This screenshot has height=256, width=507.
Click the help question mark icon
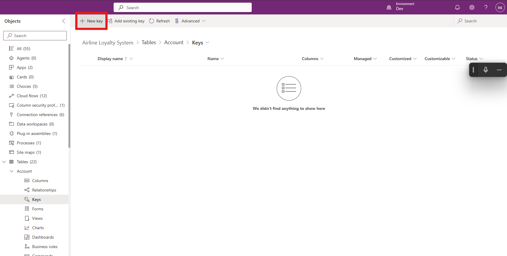[486, 7]
